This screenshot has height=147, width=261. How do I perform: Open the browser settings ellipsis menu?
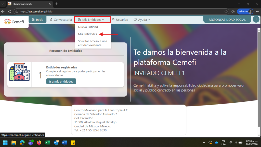[257, 11]
